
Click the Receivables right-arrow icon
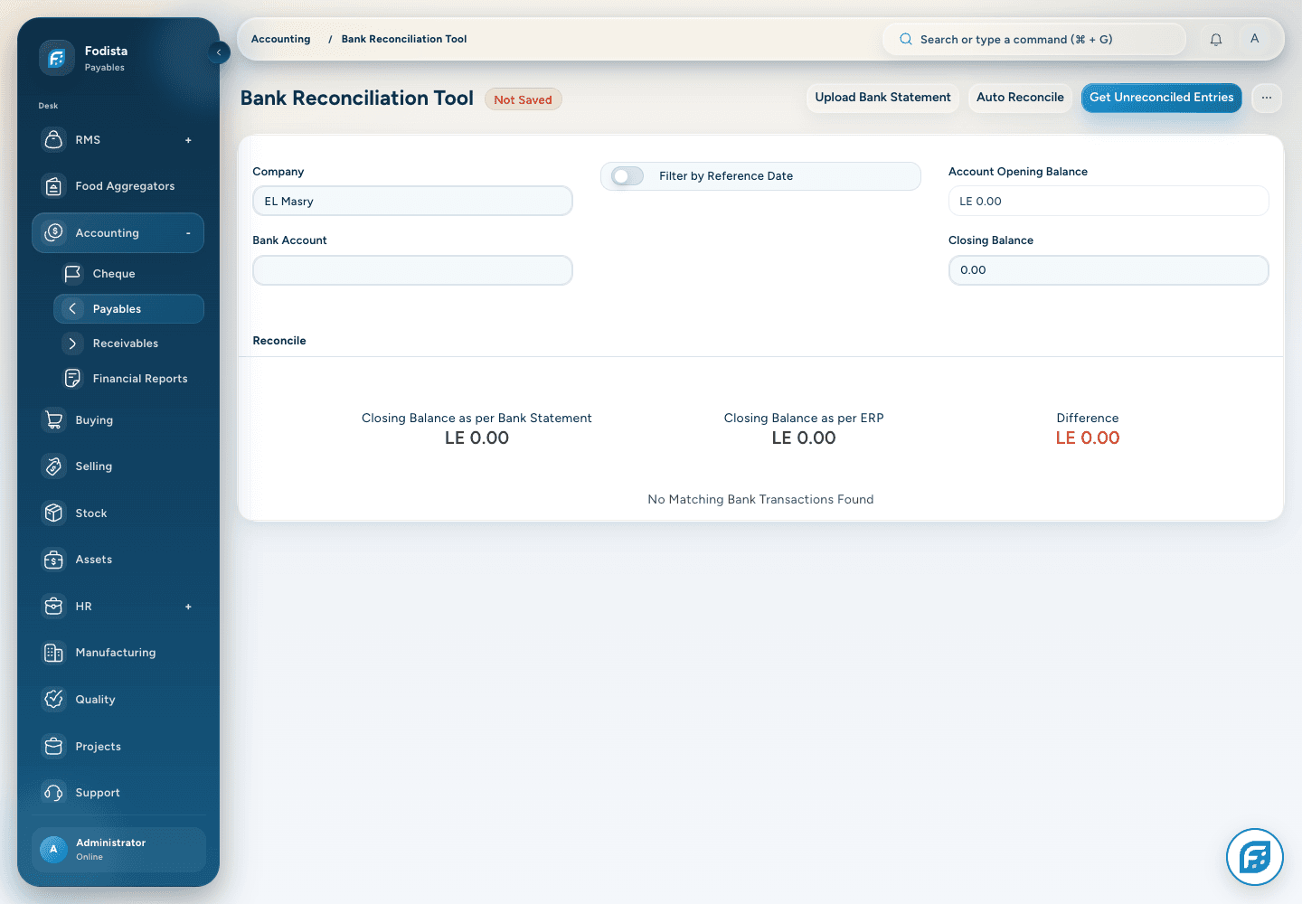click(x=72, y=344)
